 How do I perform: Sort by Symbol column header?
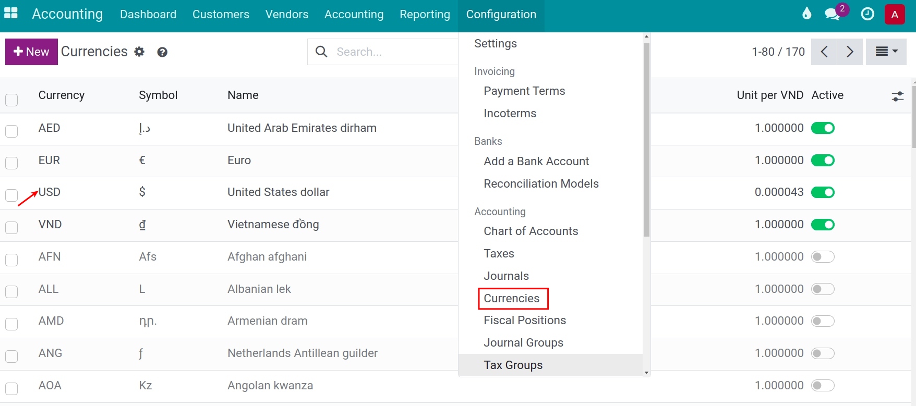pos(158,95)
